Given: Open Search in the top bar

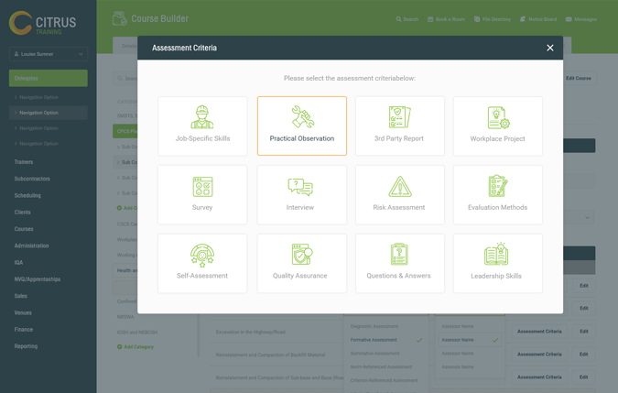Looking at the screenshot, I should [x=407, y=19].
